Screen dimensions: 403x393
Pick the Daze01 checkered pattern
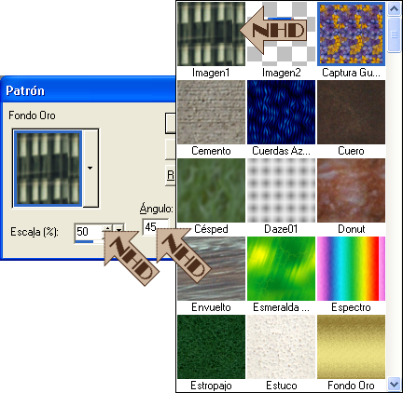(x=281, y=190)
